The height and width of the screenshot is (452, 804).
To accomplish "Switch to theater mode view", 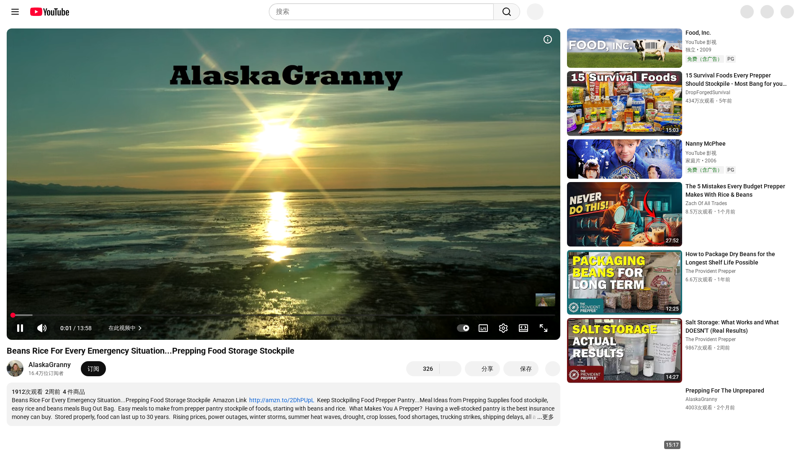I will (523, 328).
